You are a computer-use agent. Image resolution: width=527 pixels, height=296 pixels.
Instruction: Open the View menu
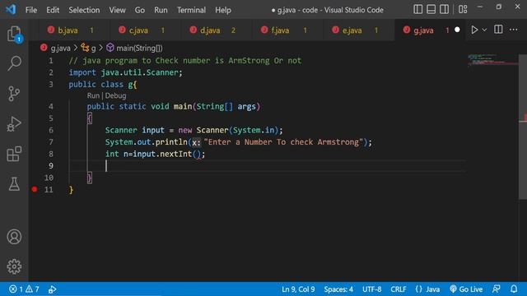click(x=117, y=10)
